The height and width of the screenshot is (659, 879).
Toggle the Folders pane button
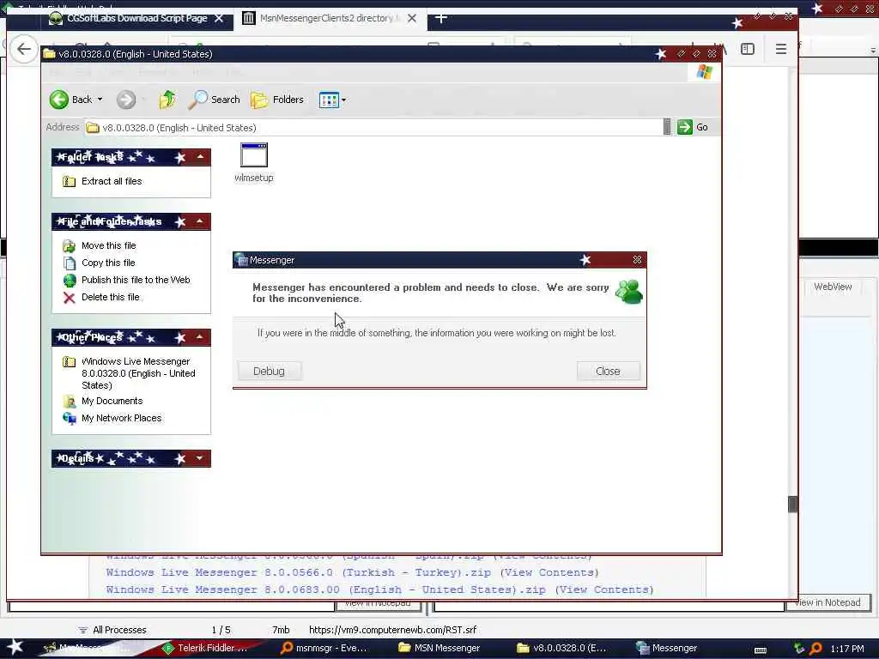point(277,100)
